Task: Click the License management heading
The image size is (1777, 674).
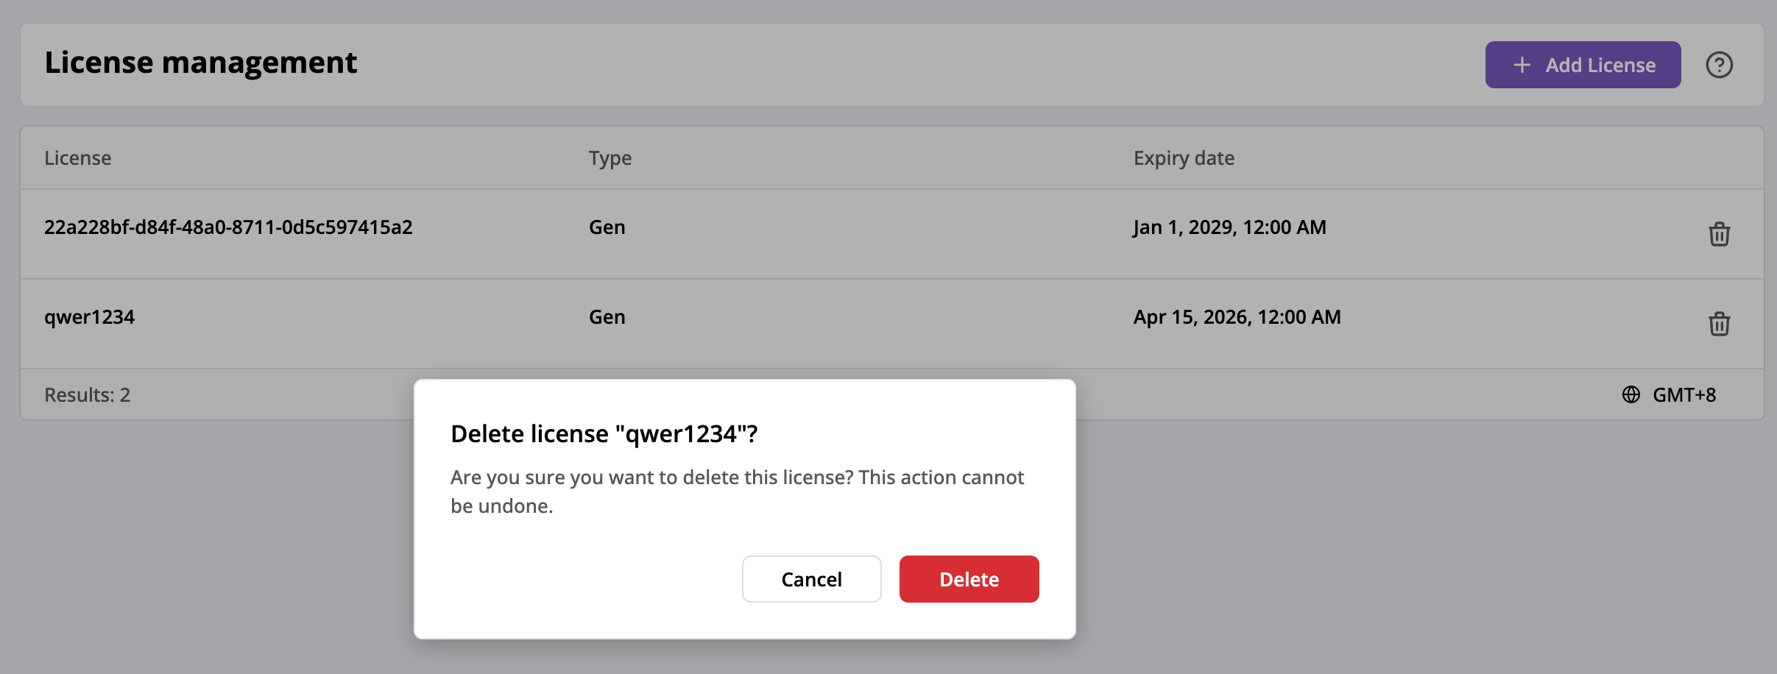Action: point(202,62)
